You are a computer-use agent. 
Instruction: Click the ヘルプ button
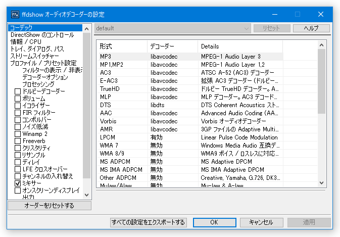311,28
